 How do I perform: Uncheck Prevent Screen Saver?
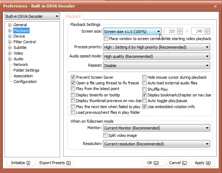point(73,77)
